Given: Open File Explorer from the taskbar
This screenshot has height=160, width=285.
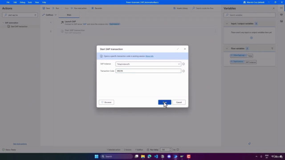Looking at the screenshot, I should coord(143,156).
